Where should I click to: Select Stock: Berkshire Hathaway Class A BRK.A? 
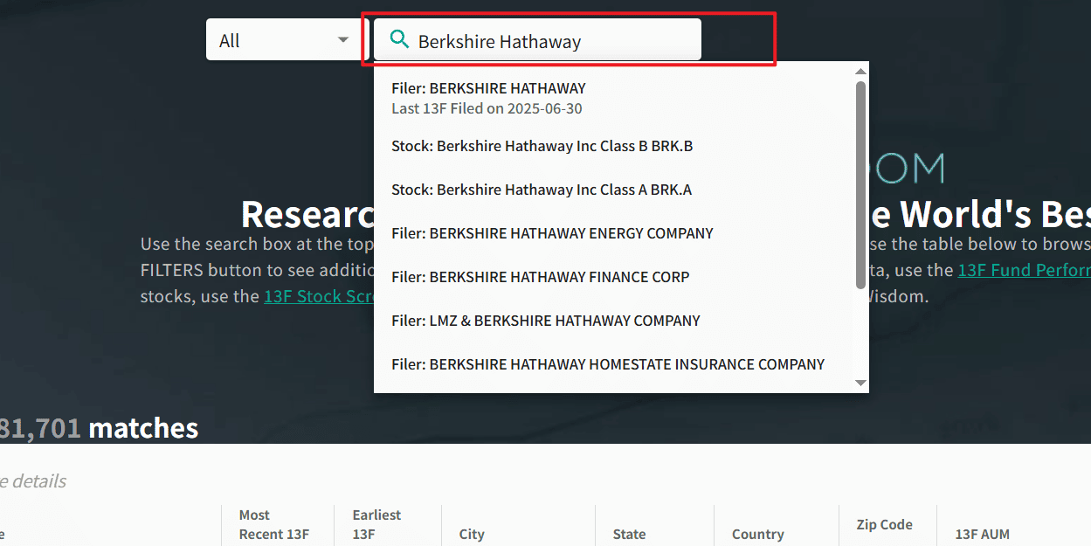615,190
